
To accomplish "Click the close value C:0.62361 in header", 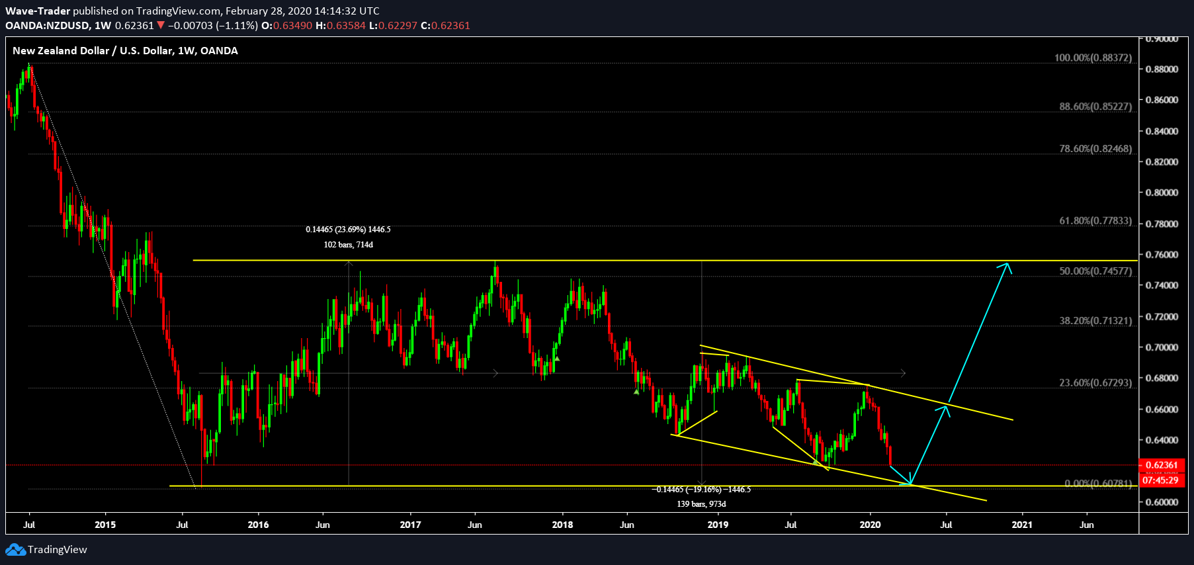I will pyautogui.click(x=445, y=26).
